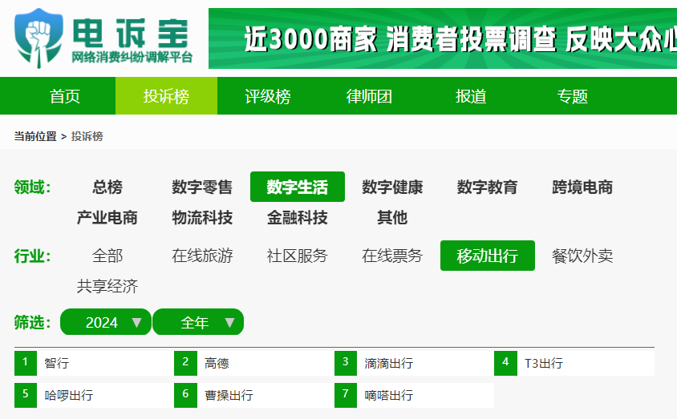The image size is (677, 419).
Task: Switch to the 投诉榜 tab
Action: 166,95
